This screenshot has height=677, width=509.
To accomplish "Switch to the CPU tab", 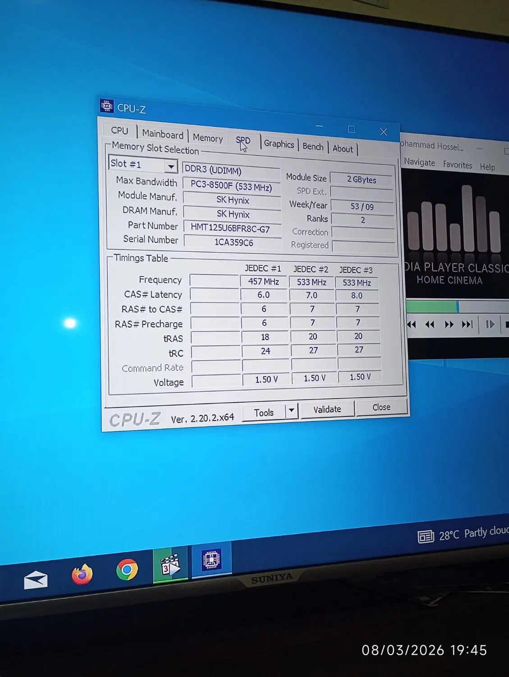I will coord(119,130).
